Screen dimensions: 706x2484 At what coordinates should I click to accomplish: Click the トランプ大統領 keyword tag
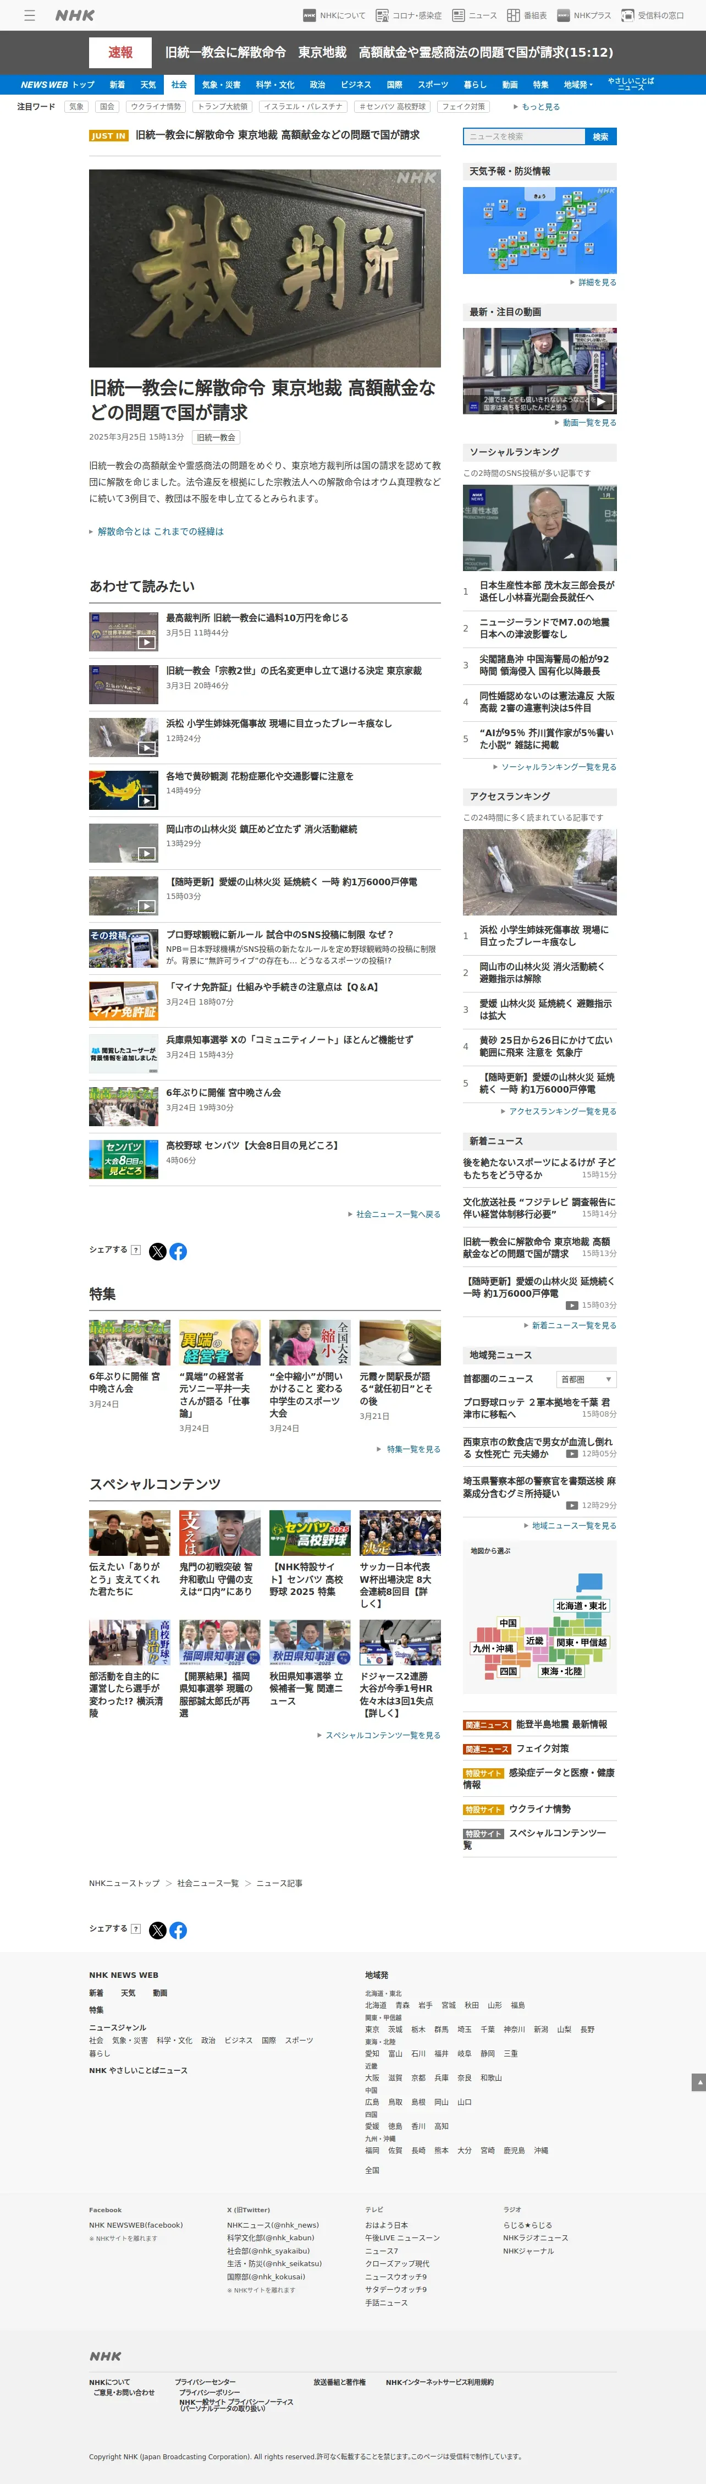(222, 107)
